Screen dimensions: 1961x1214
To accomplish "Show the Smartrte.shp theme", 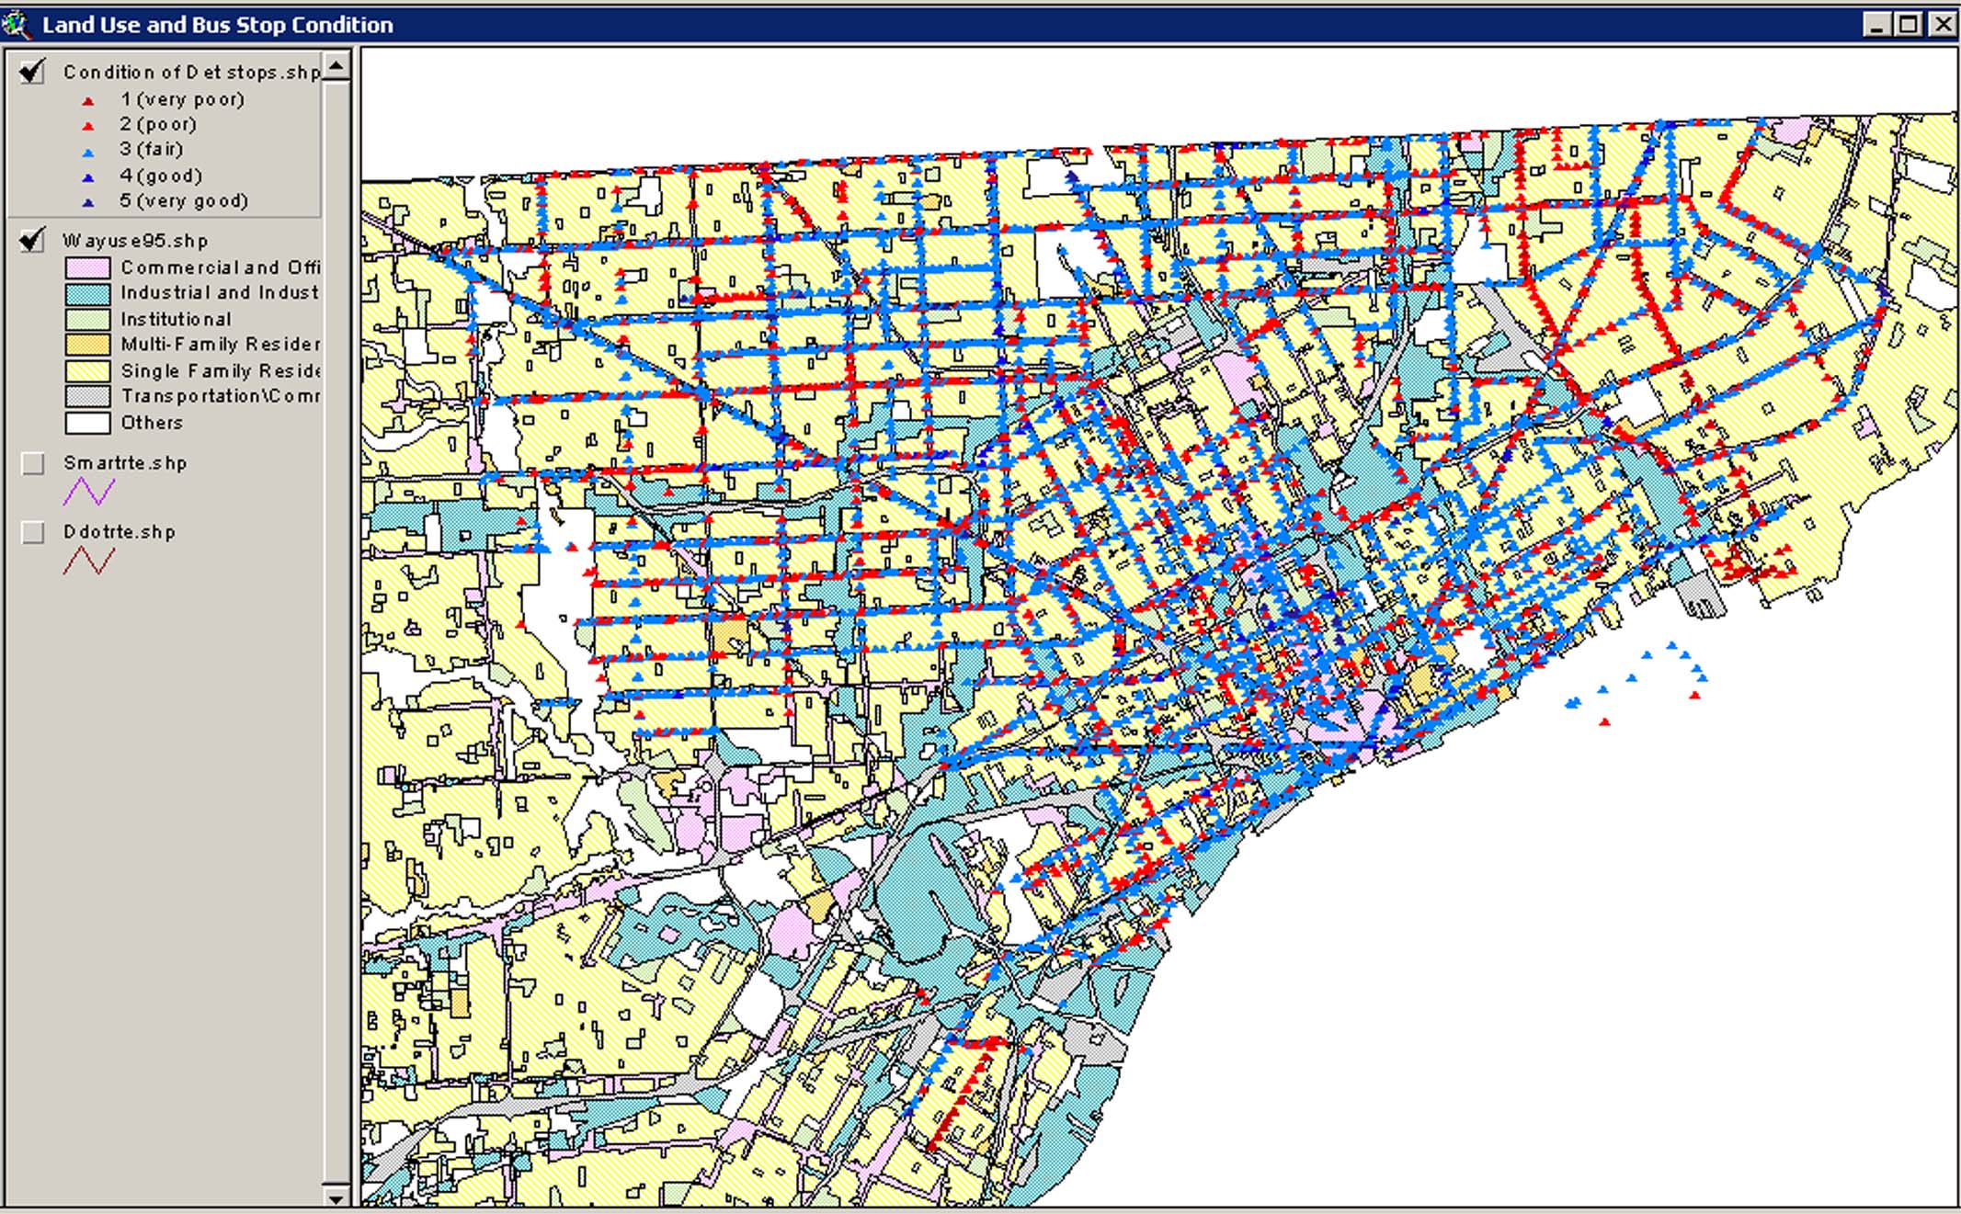I will click(x=33, y=463).
